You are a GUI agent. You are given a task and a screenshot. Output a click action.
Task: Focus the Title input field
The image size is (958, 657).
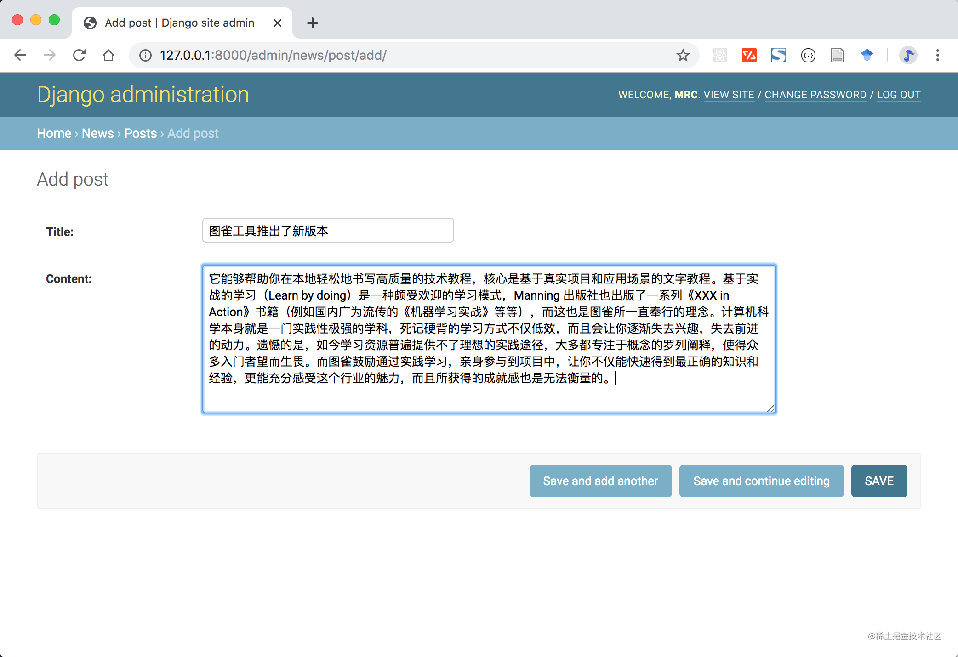pyautogui.click(x=328, y=230)
